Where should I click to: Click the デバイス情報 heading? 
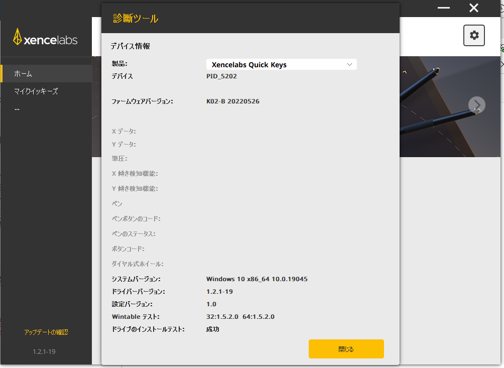130,46
